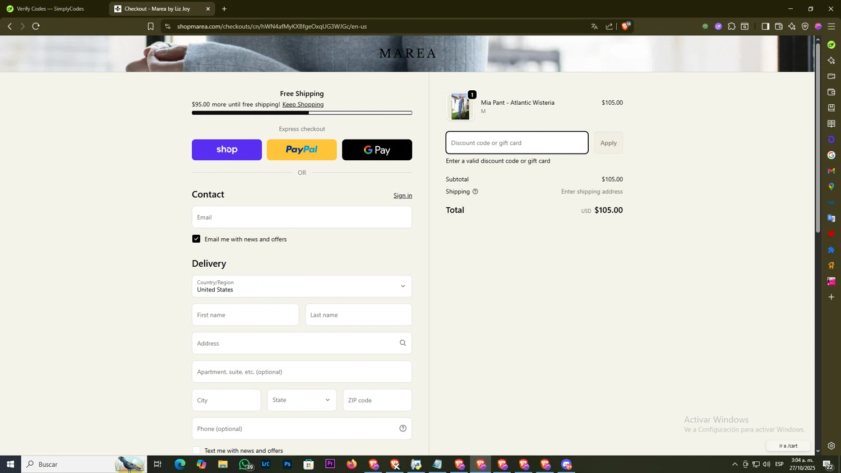Click the Brave Shields lion icon

626,26
